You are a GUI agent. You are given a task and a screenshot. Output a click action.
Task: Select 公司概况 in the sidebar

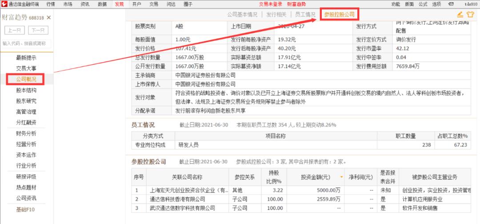coord(26,79)
